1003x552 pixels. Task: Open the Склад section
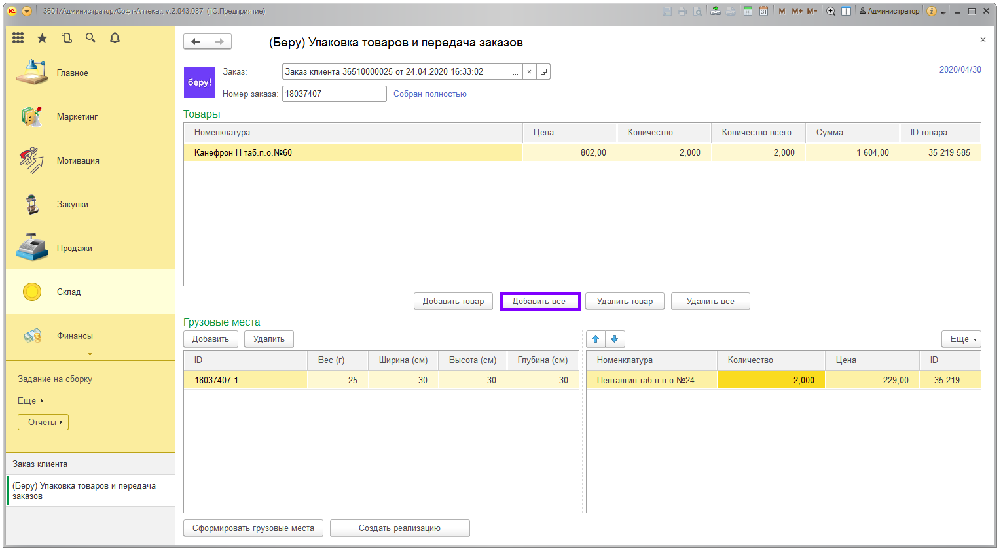click(69, 292)
